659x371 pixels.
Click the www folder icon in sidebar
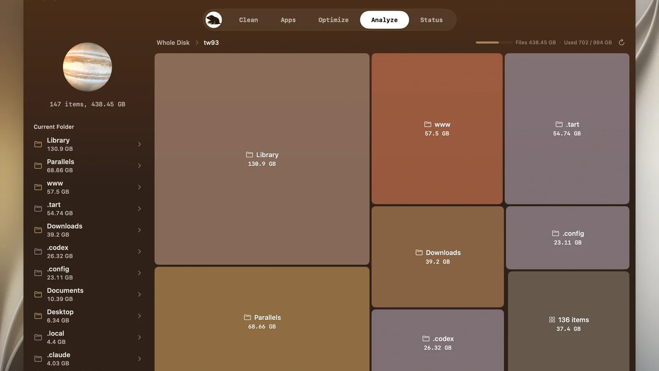pos(38,187)
